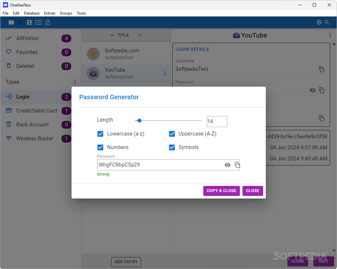Click the details panel scroll down arrow
Viewport: 337px width, 269px height.
click(334, 251)
